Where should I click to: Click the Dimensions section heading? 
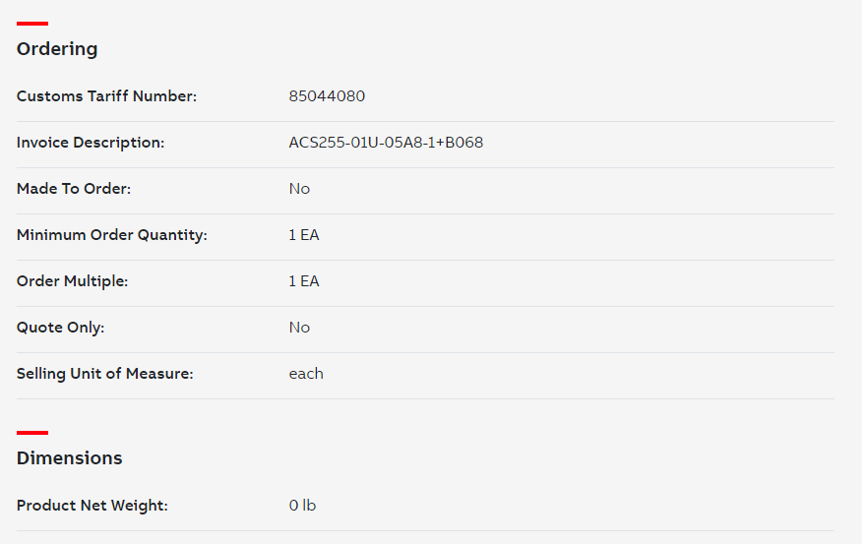[x=69, y=457]
